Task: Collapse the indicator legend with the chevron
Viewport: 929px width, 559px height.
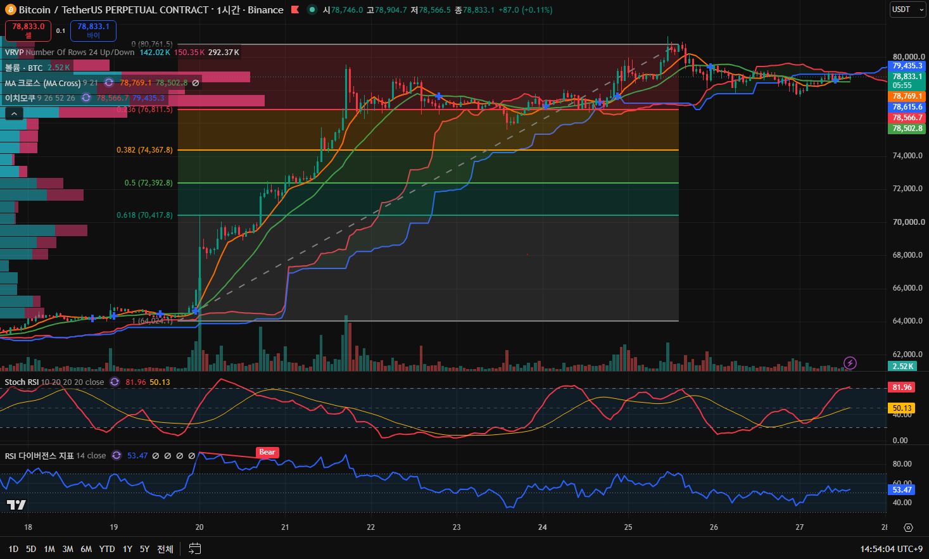Action: pyautogui.click(x=15, y=113)
